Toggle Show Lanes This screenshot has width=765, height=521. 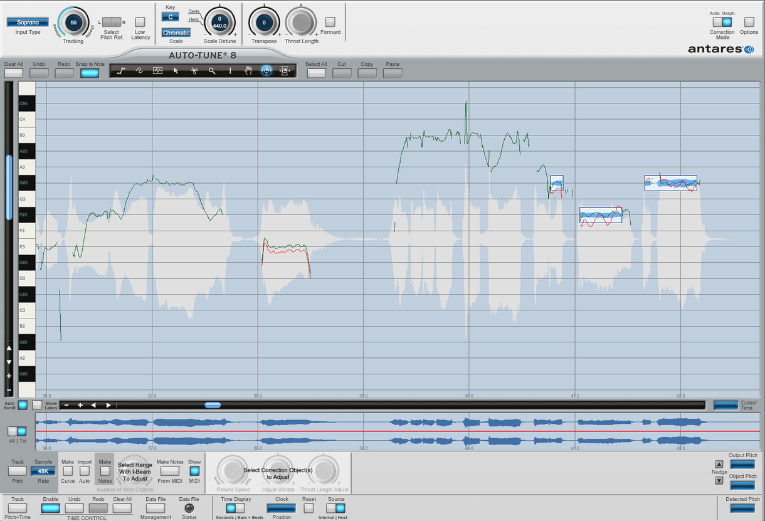coord(38,405)
